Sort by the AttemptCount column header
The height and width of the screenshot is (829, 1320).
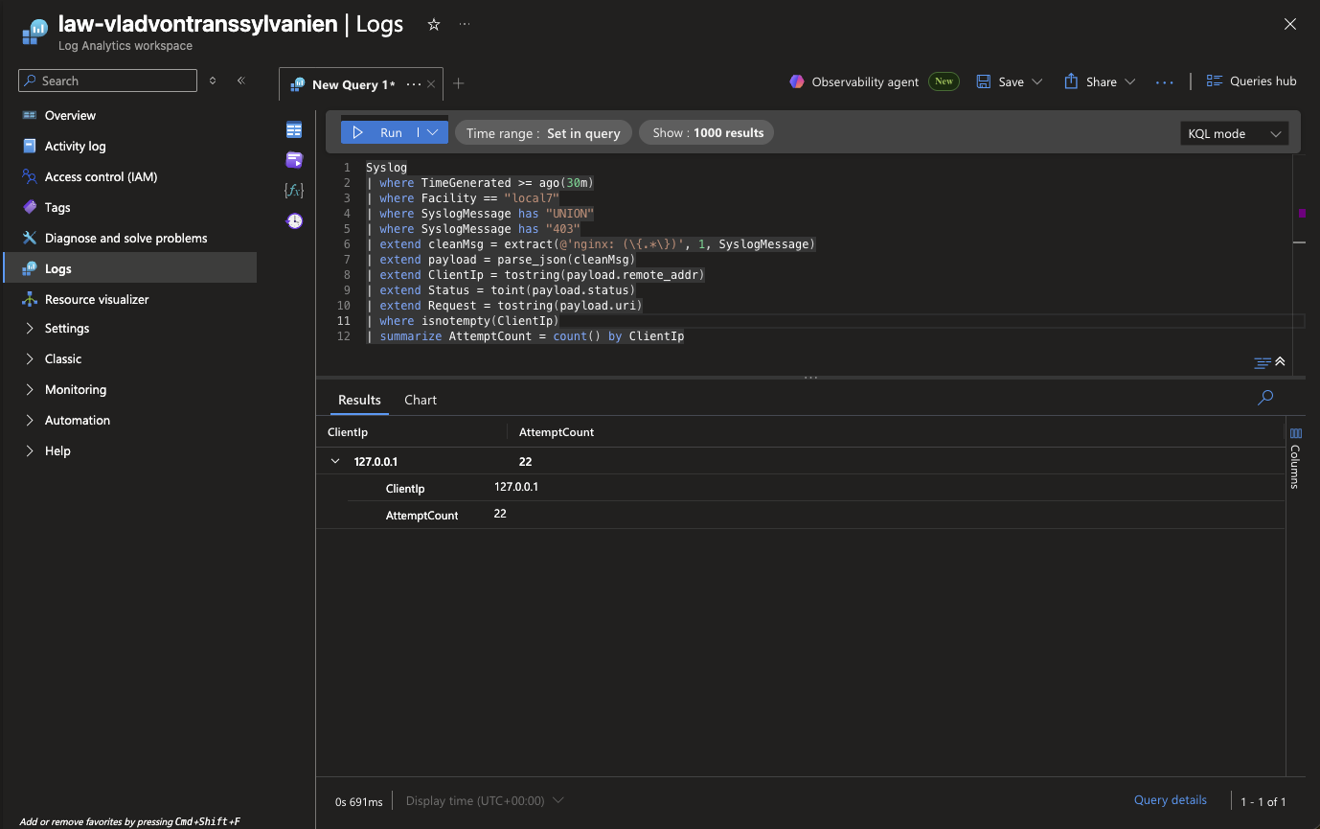tap(557, 432)
